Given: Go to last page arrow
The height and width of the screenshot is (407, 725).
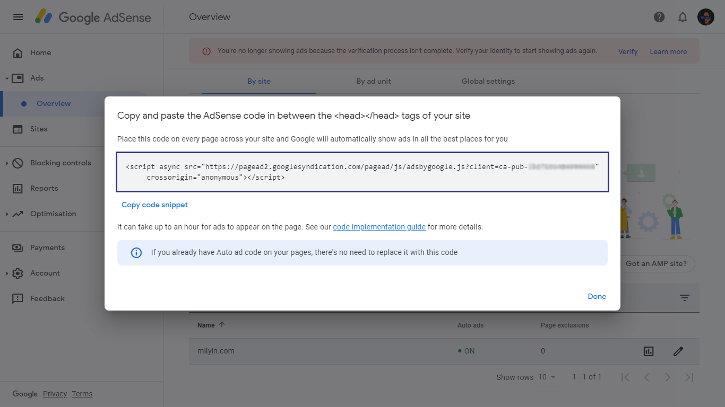Looking at the screenshot, I should [689, 377].
